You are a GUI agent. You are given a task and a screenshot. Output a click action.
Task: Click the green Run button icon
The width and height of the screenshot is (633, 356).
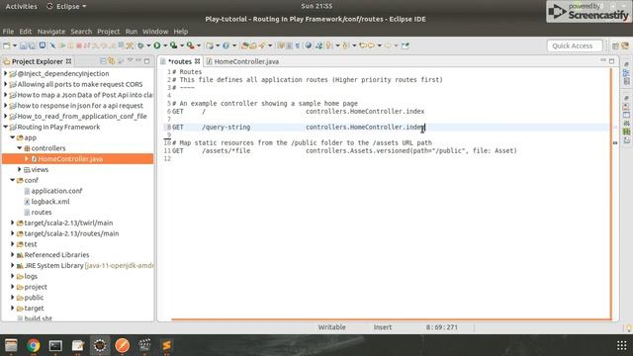(x=157, y=45)
